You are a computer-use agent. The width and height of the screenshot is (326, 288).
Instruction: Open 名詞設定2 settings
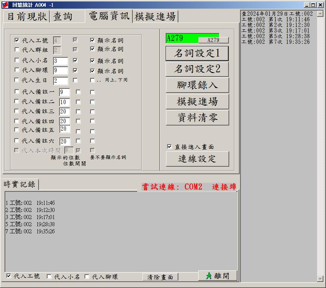(197, 69)
